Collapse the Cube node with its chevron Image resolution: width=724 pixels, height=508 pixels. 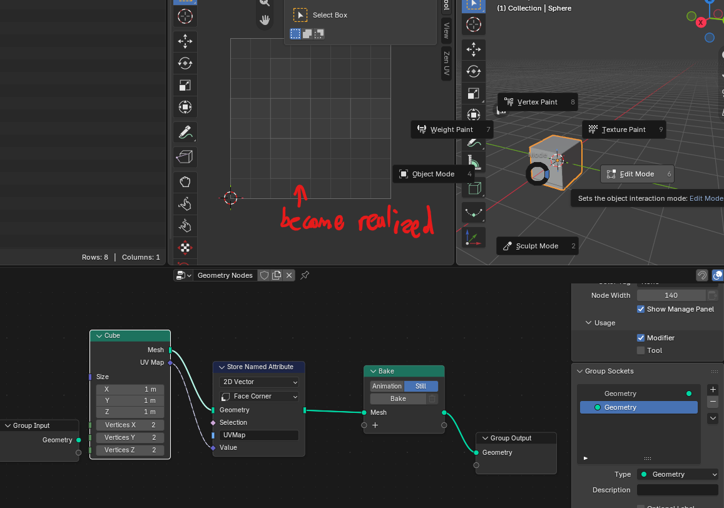[99, 336]
